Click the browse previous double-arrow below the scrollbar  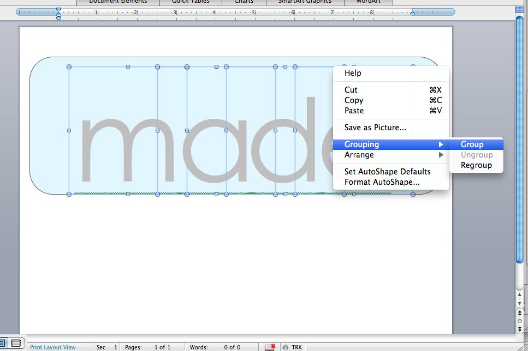[519, 313]
